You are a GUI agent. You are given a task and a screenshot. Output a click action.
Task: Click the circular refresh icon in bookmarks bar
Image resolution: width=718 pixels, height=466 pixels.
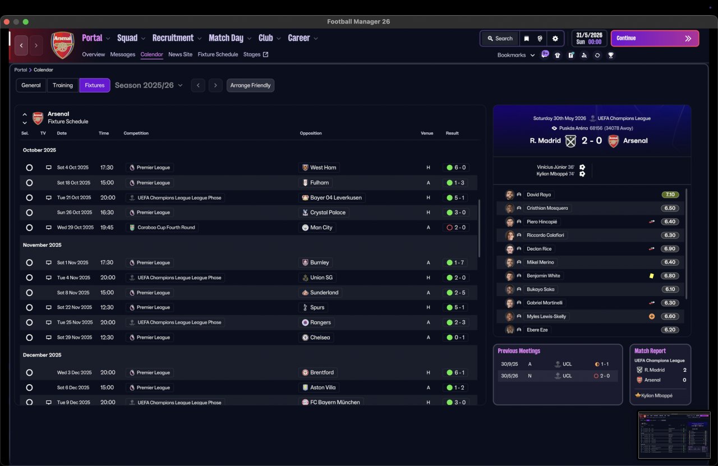coord(597,55)
